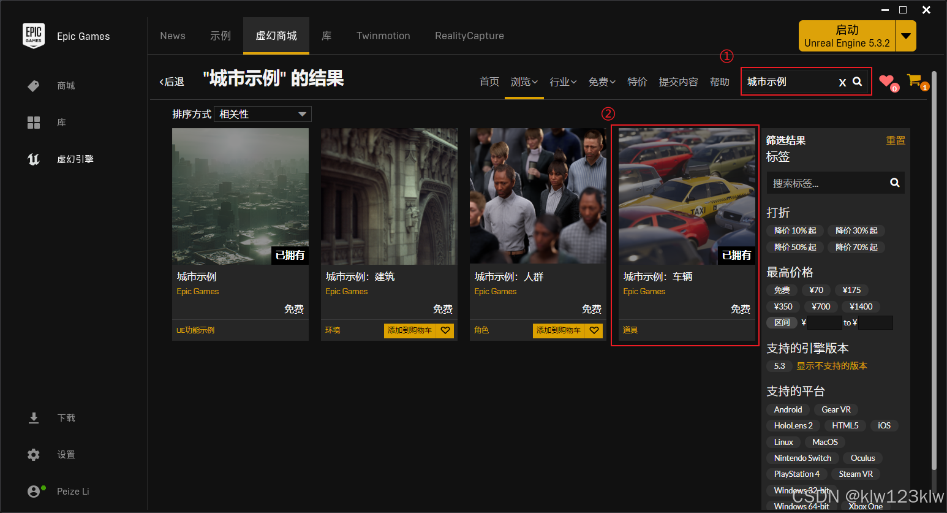
Task: Go back with the 后退 link
Action: [172, 82]
